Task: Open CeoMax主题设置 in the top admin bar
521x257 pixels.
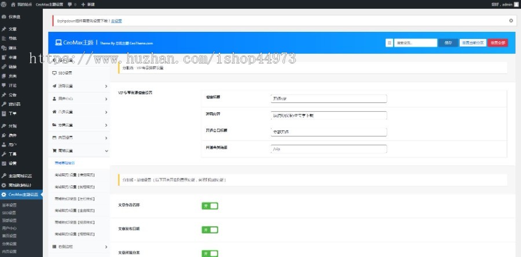Action: (x=50, y=4)
